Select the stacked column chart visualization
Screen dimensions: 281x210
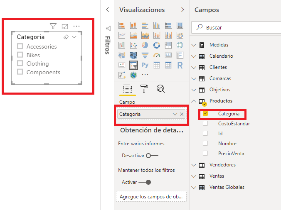coord(133,25)
